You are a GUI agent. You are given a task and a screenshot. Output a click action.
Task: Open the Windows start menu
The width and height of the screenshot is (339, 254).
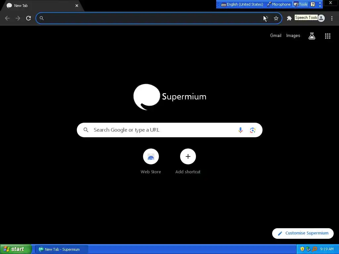[x=16, y=249]
